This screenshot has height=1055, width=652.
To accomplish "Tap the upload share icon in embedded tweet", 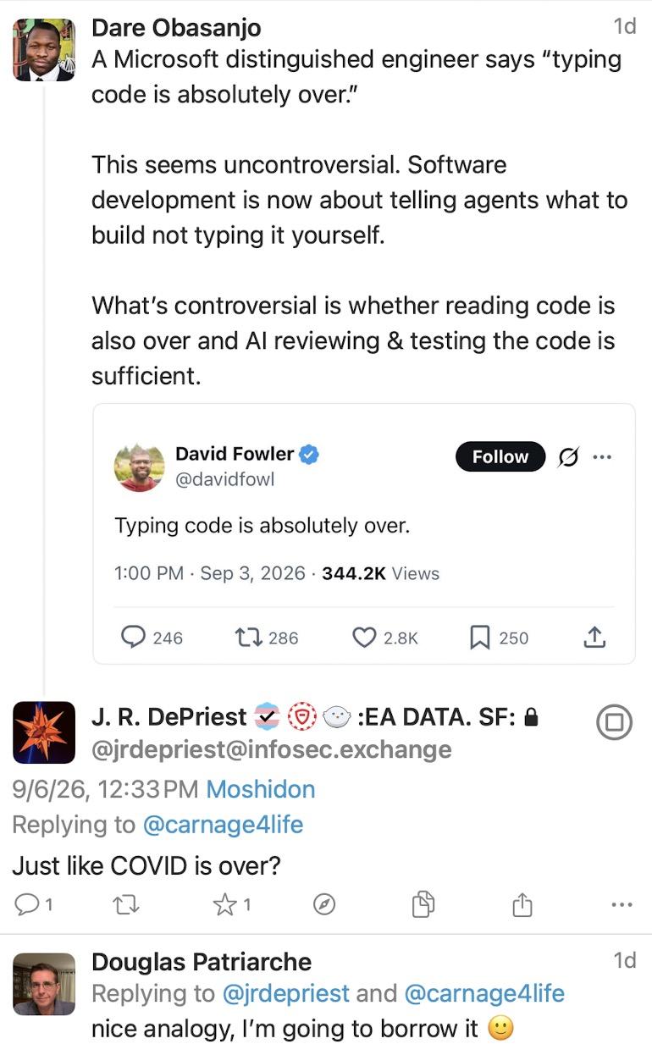I will coord(595,638).
